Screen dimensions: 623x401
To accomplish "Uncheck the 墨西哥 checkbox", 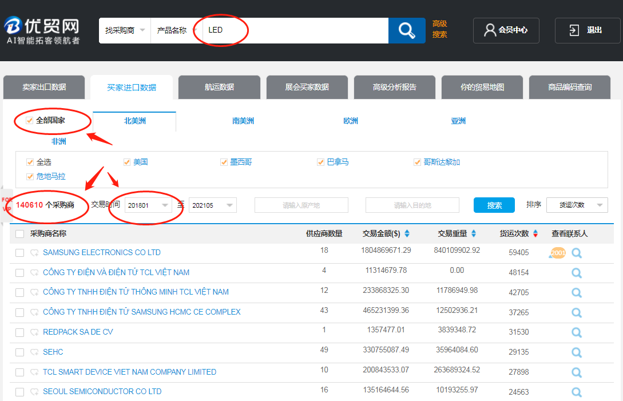I will (224, 162).
